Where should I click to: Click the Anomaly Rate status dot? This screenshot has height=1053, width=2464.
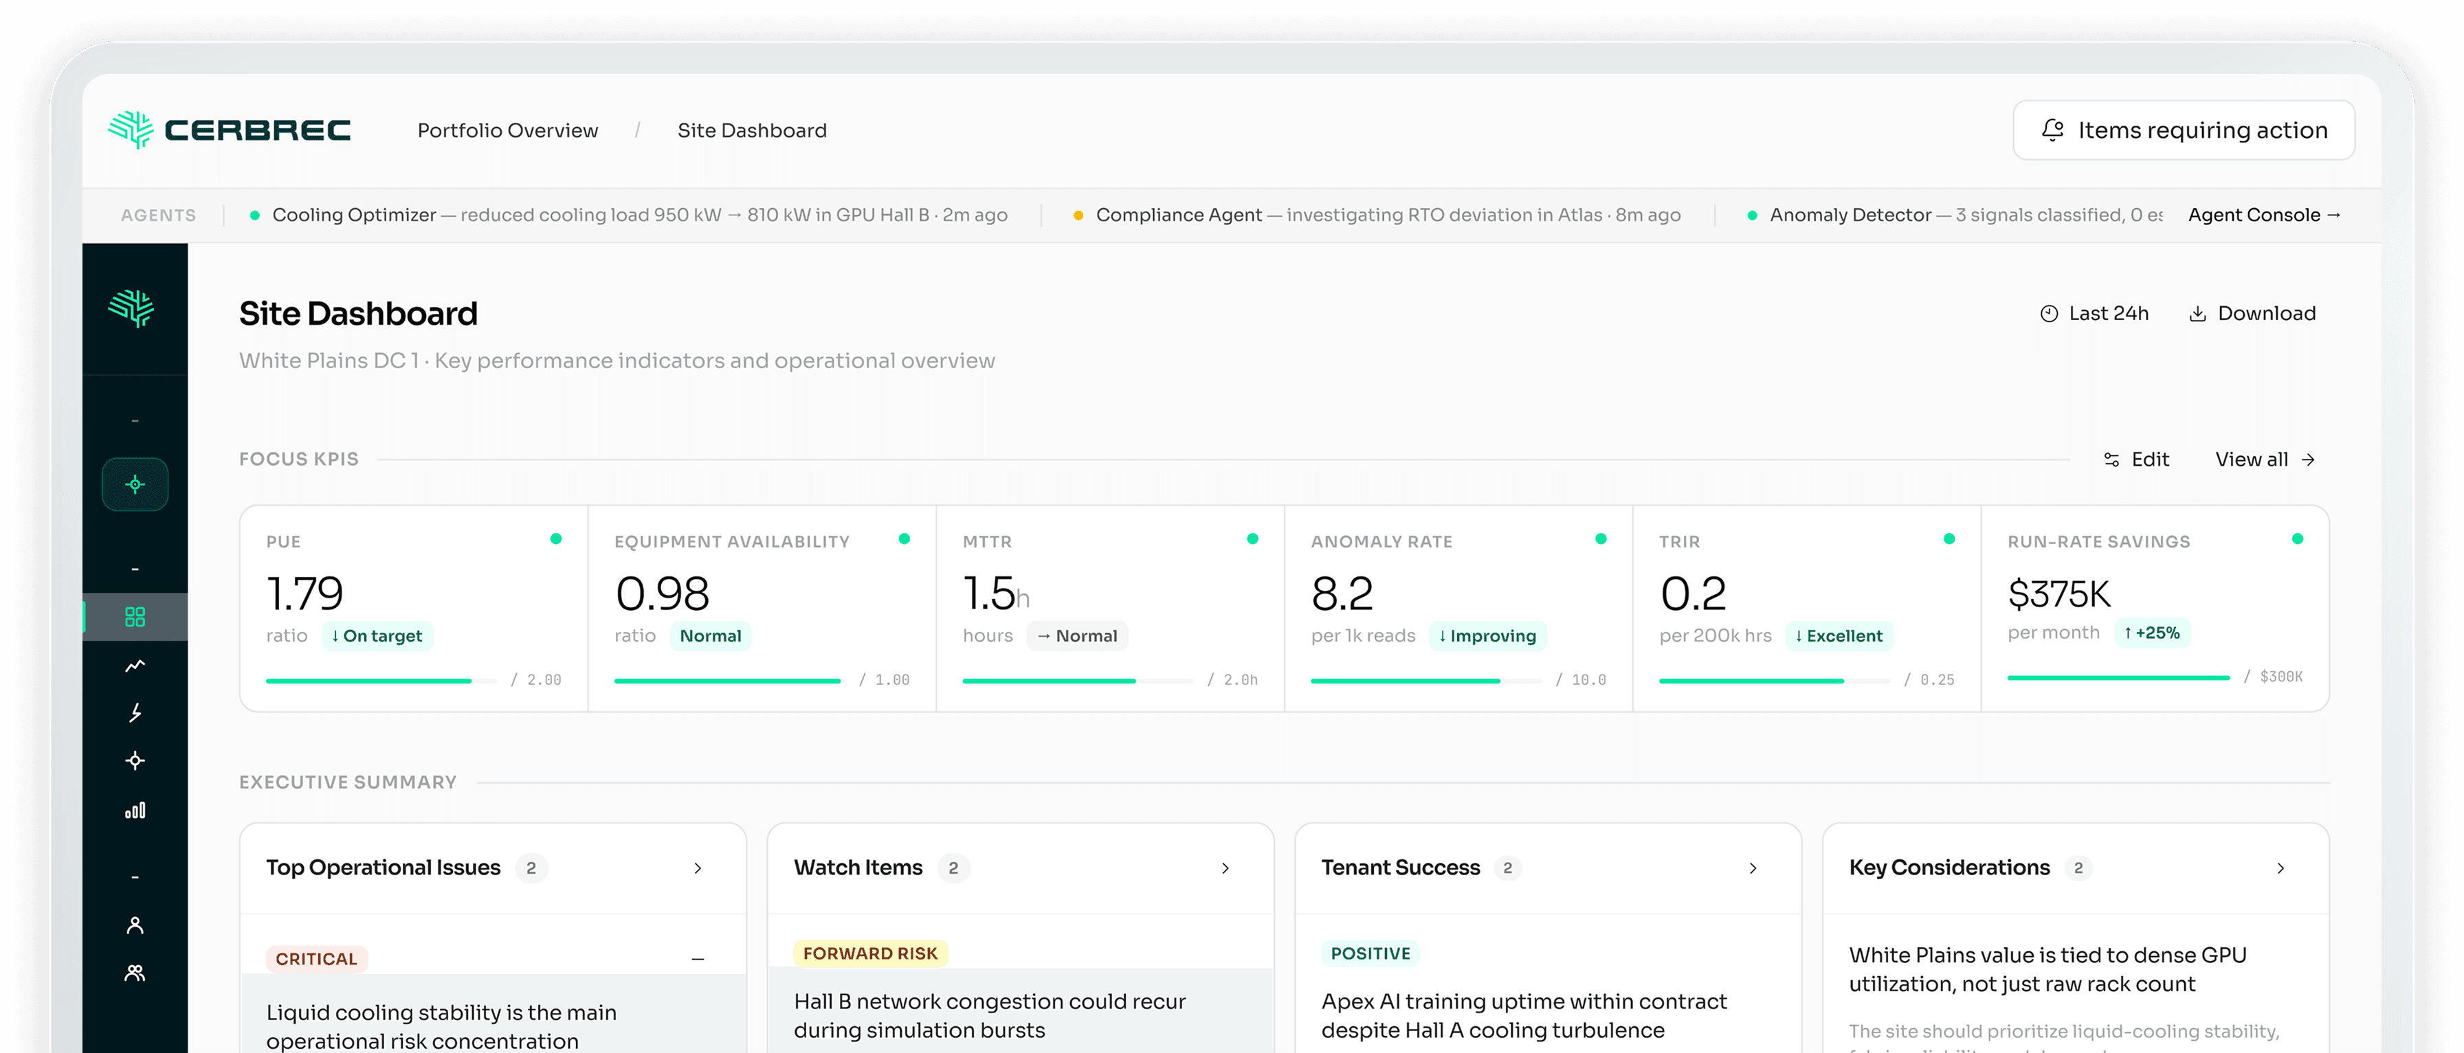tap(1600, 539)
